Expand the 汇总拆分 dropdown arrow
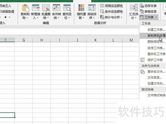The width and height of the screenshot is (166, 124). click(x=136, y=18)
